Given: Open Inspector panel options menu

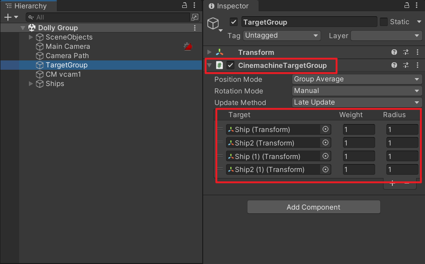Looking at the screenshot, I should (417, 5).
